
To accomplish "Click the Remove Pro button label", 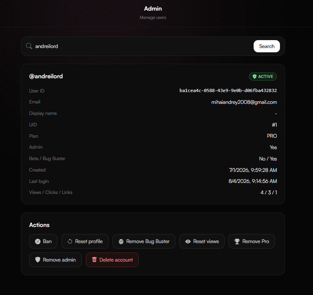I will click(256, 242).
